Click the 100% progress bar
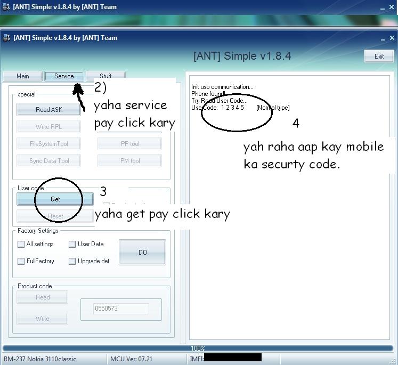The width and height of the screenshot is (398, 365). click(198, 348)
